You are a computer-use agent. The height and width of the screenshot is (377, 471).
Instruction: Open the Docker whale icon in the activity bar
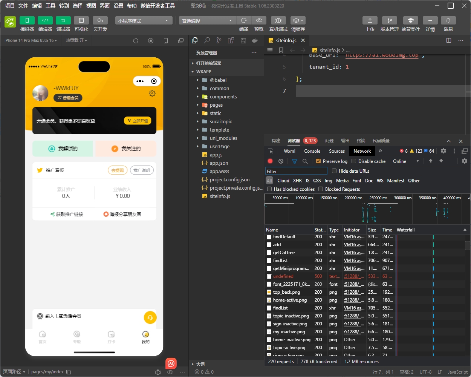click(255, 40)
